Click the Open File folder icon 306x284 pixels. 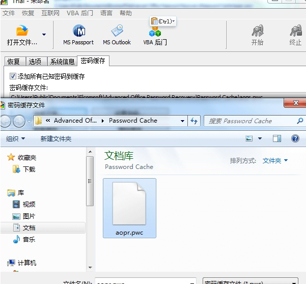coord(22,31)
